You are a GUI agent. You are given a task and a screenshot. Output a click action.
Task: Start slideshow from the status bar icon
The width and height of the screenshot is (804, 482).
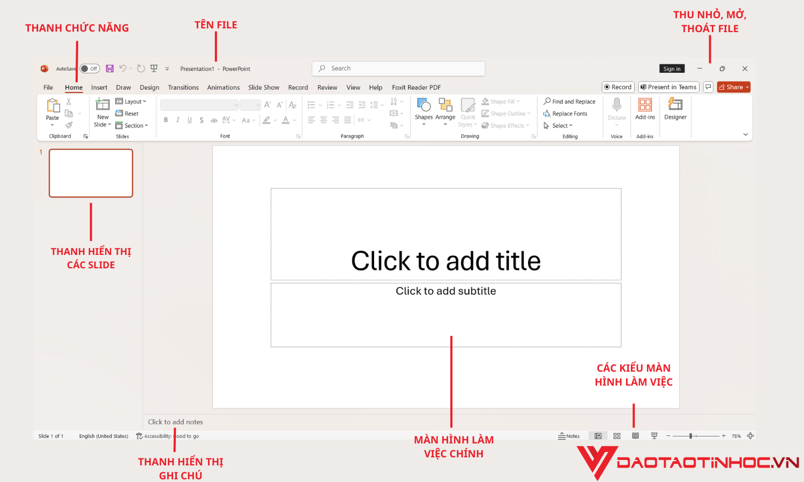click(x=654, y=435)
